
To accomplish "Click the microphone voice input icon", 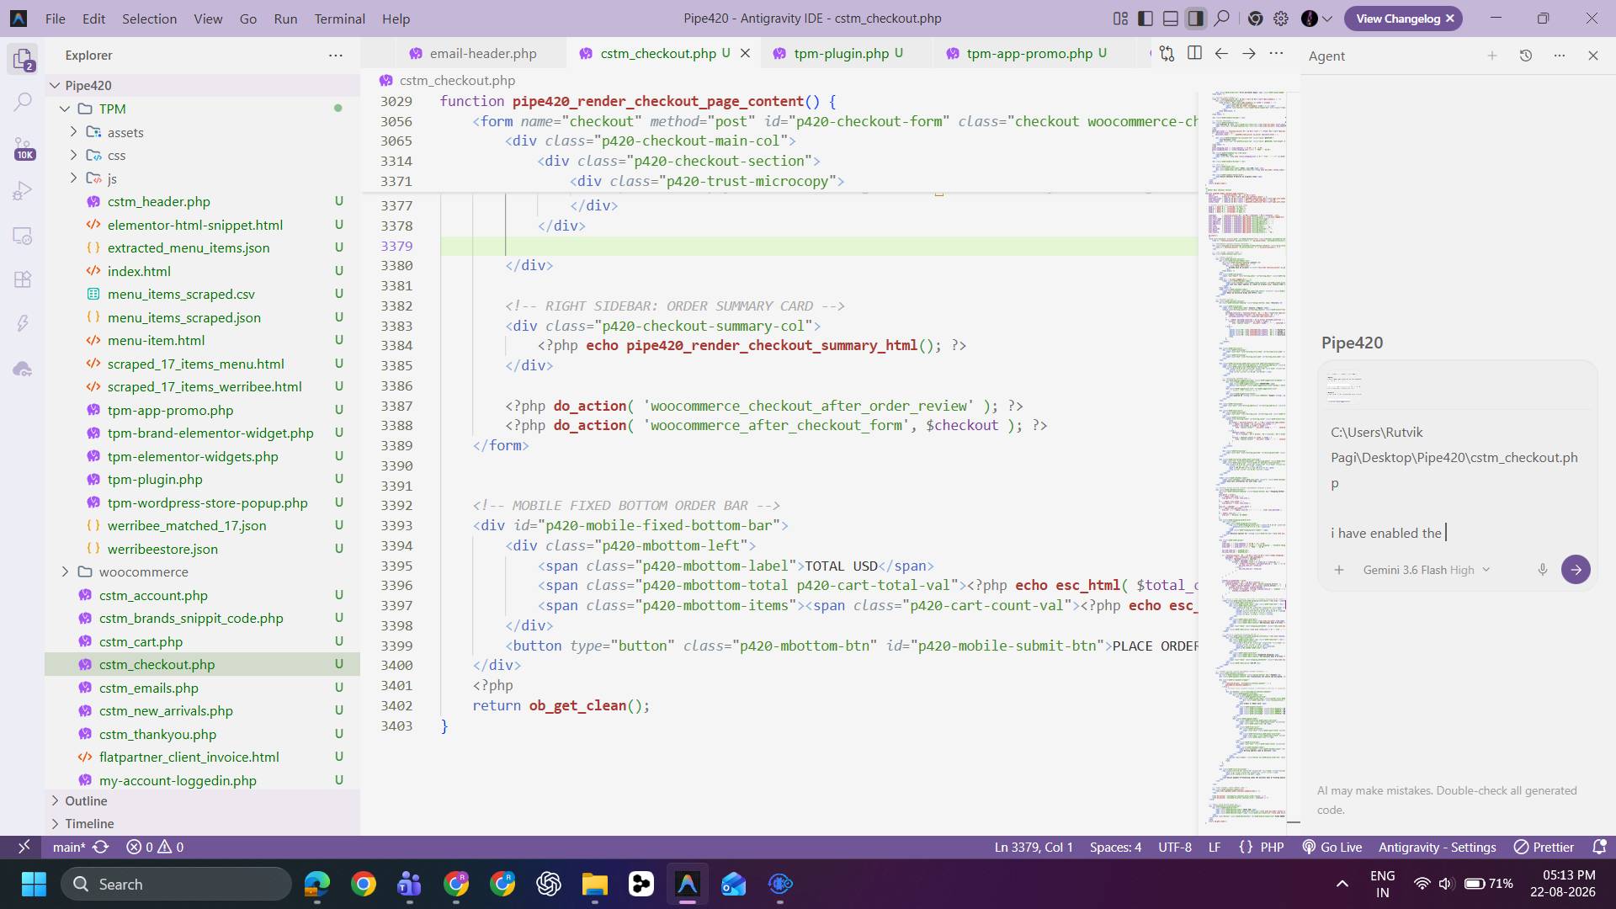I will [1543, 570].
